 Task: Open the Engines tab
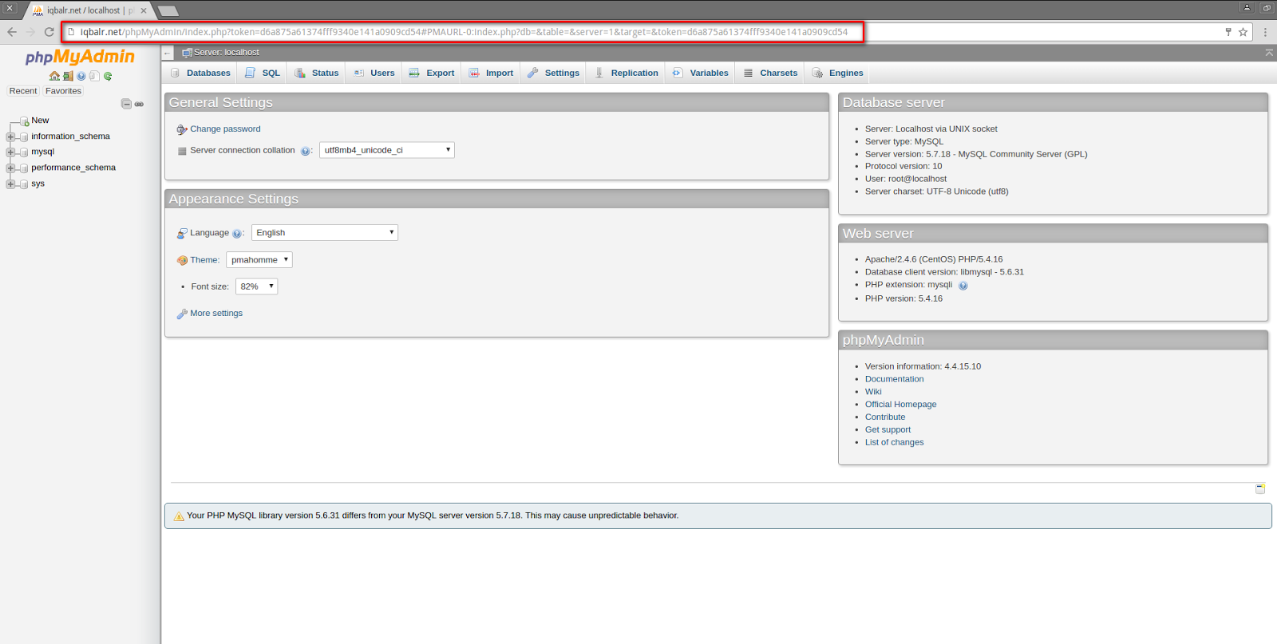coord(838,73)
